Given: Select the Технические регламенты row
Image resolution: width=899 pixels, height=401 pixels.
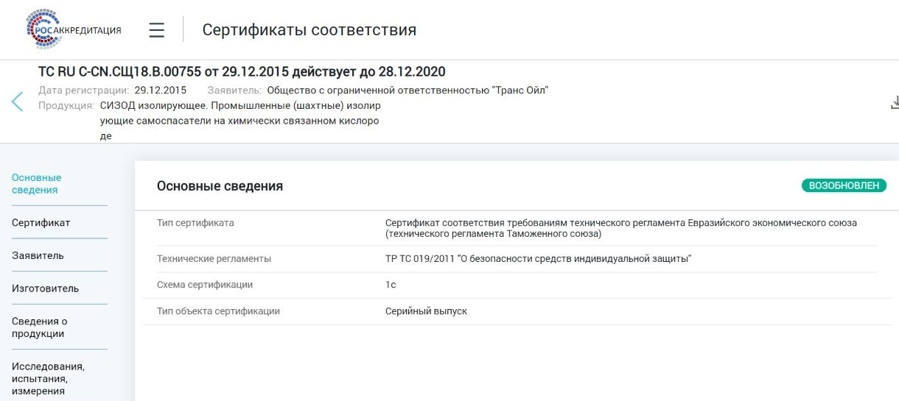Looking at the screenshot, I should 510,258.
